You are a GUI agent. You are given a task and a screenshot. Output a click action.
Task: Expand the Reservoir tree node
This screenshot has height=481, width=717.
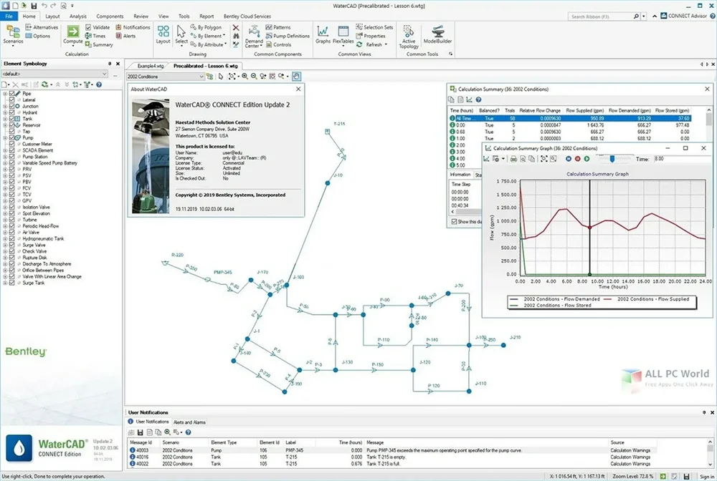[5, 125]
